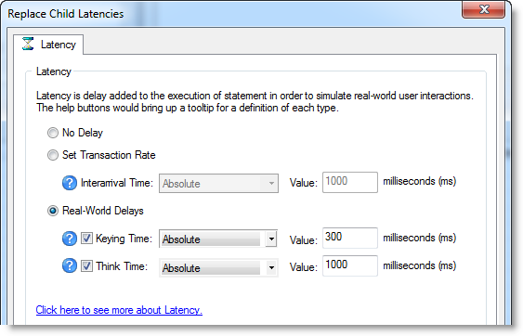Screen dimensions: 523x336
Task: Expand the Keying Time Absolute dropdown
Action: click(x=218, y=239)
